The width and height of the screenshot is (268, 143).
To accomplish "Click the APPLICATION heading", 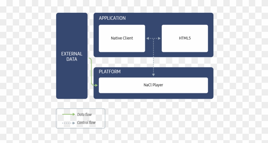I will [112, 18].
